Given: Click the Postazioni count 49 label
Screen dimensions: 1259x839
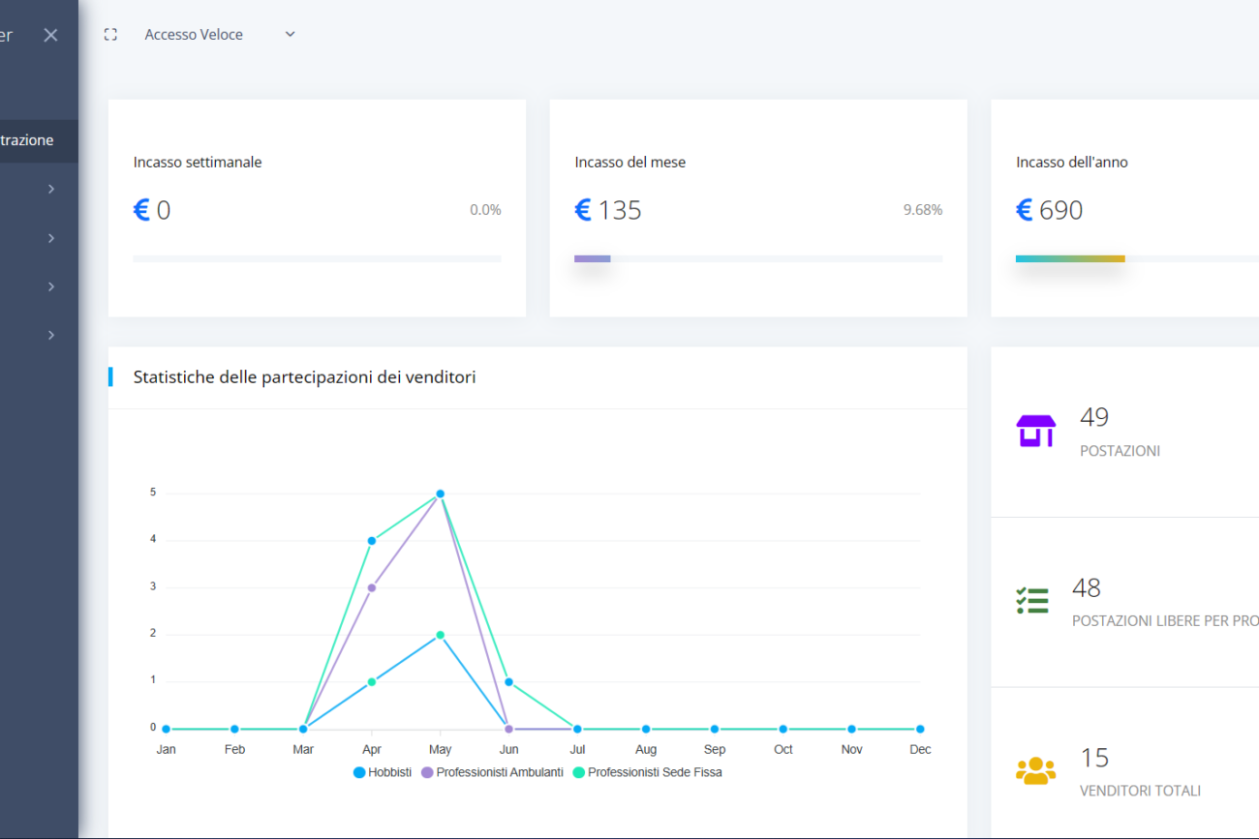Looking at the screenshot, I should click(1094, 417).
